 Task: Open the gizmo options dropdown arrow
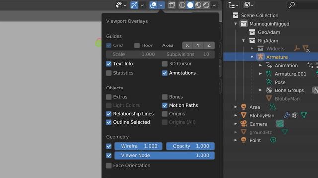click(x=142, y=5)
